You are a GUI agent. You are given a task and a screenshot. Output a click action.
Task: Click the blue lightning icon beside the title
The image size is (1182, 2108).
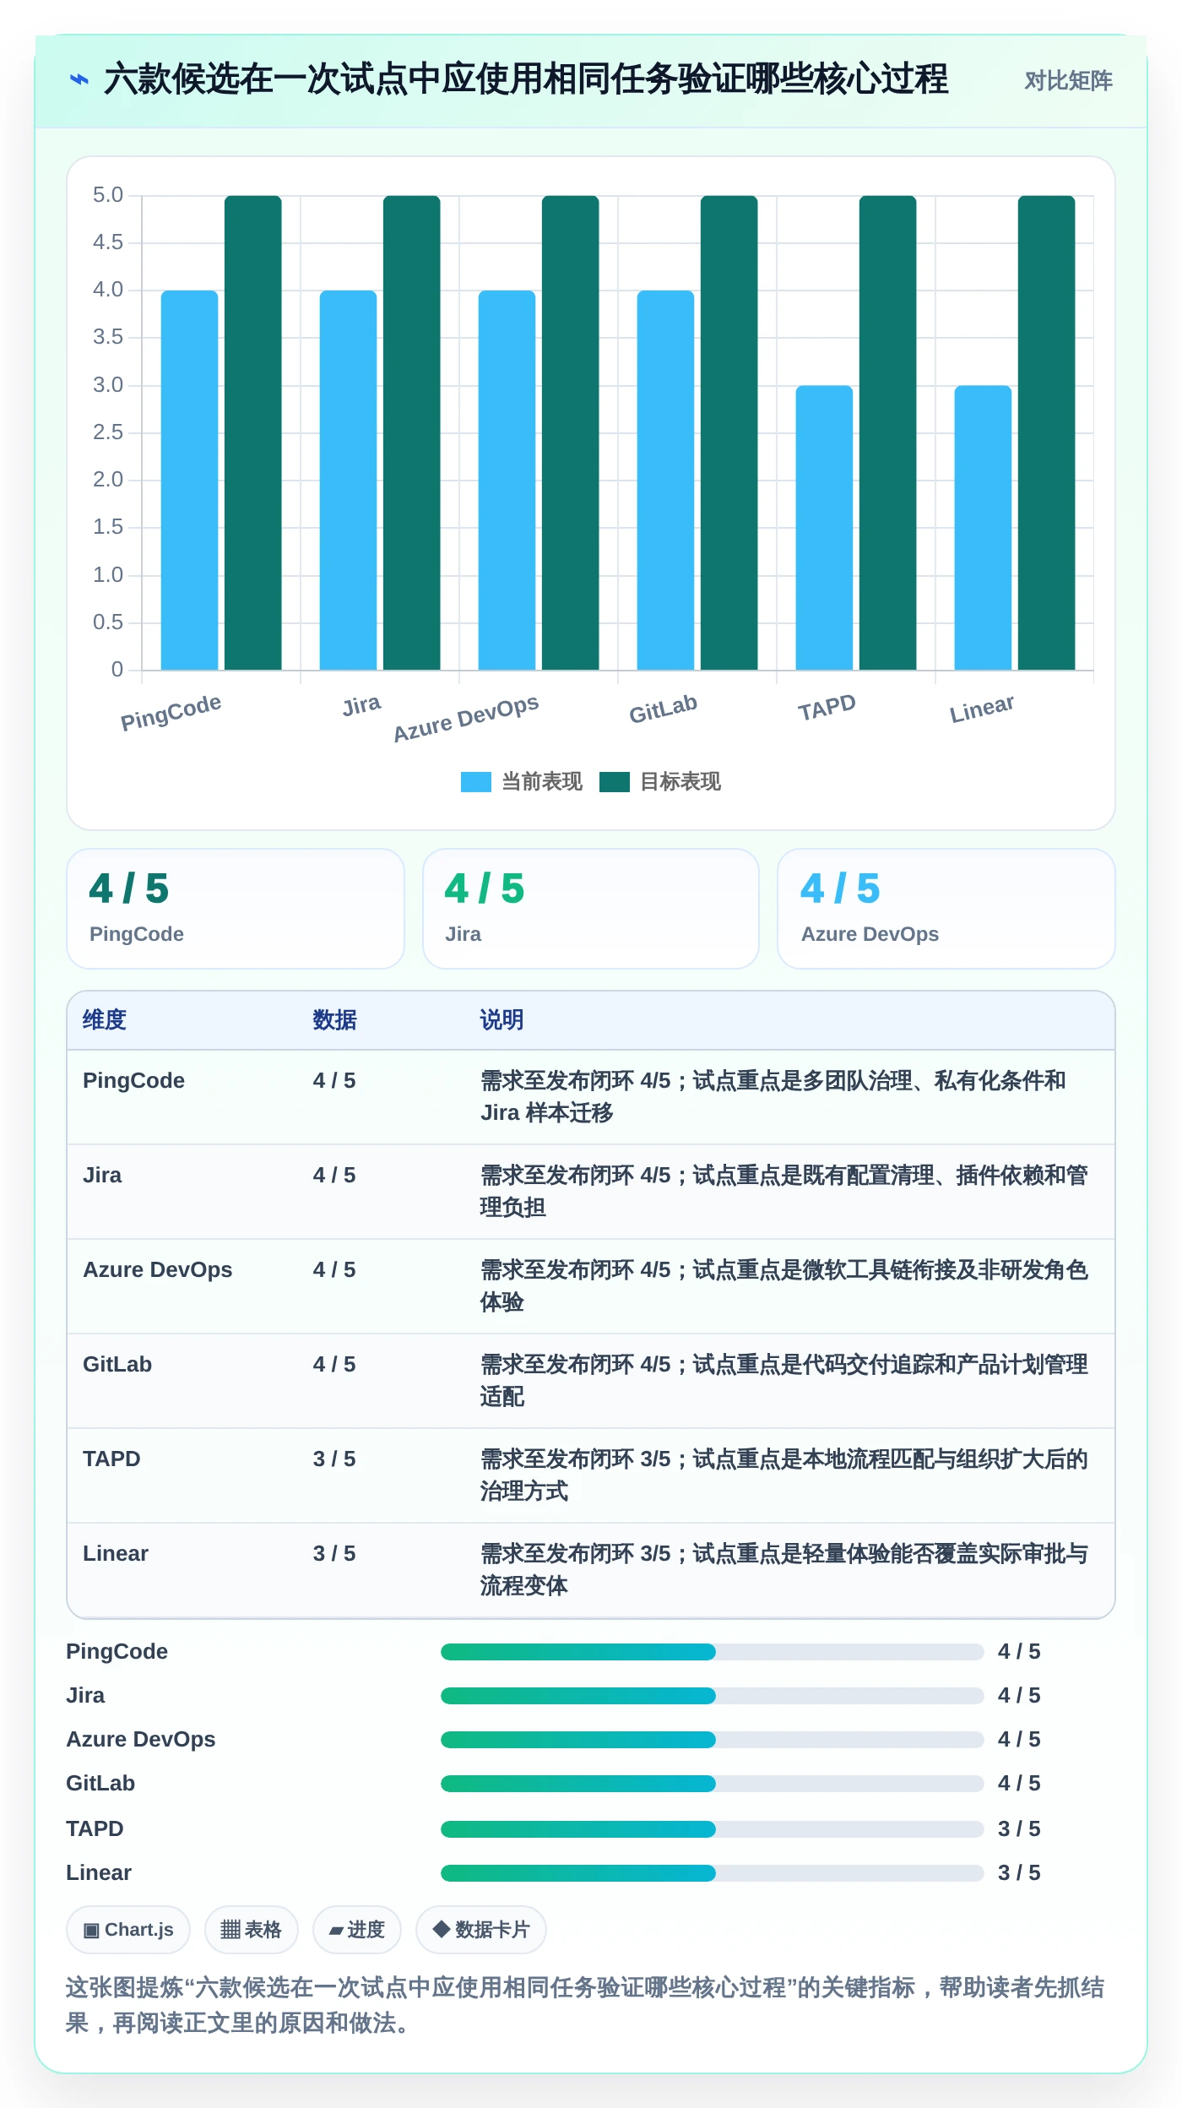(79, 80)
